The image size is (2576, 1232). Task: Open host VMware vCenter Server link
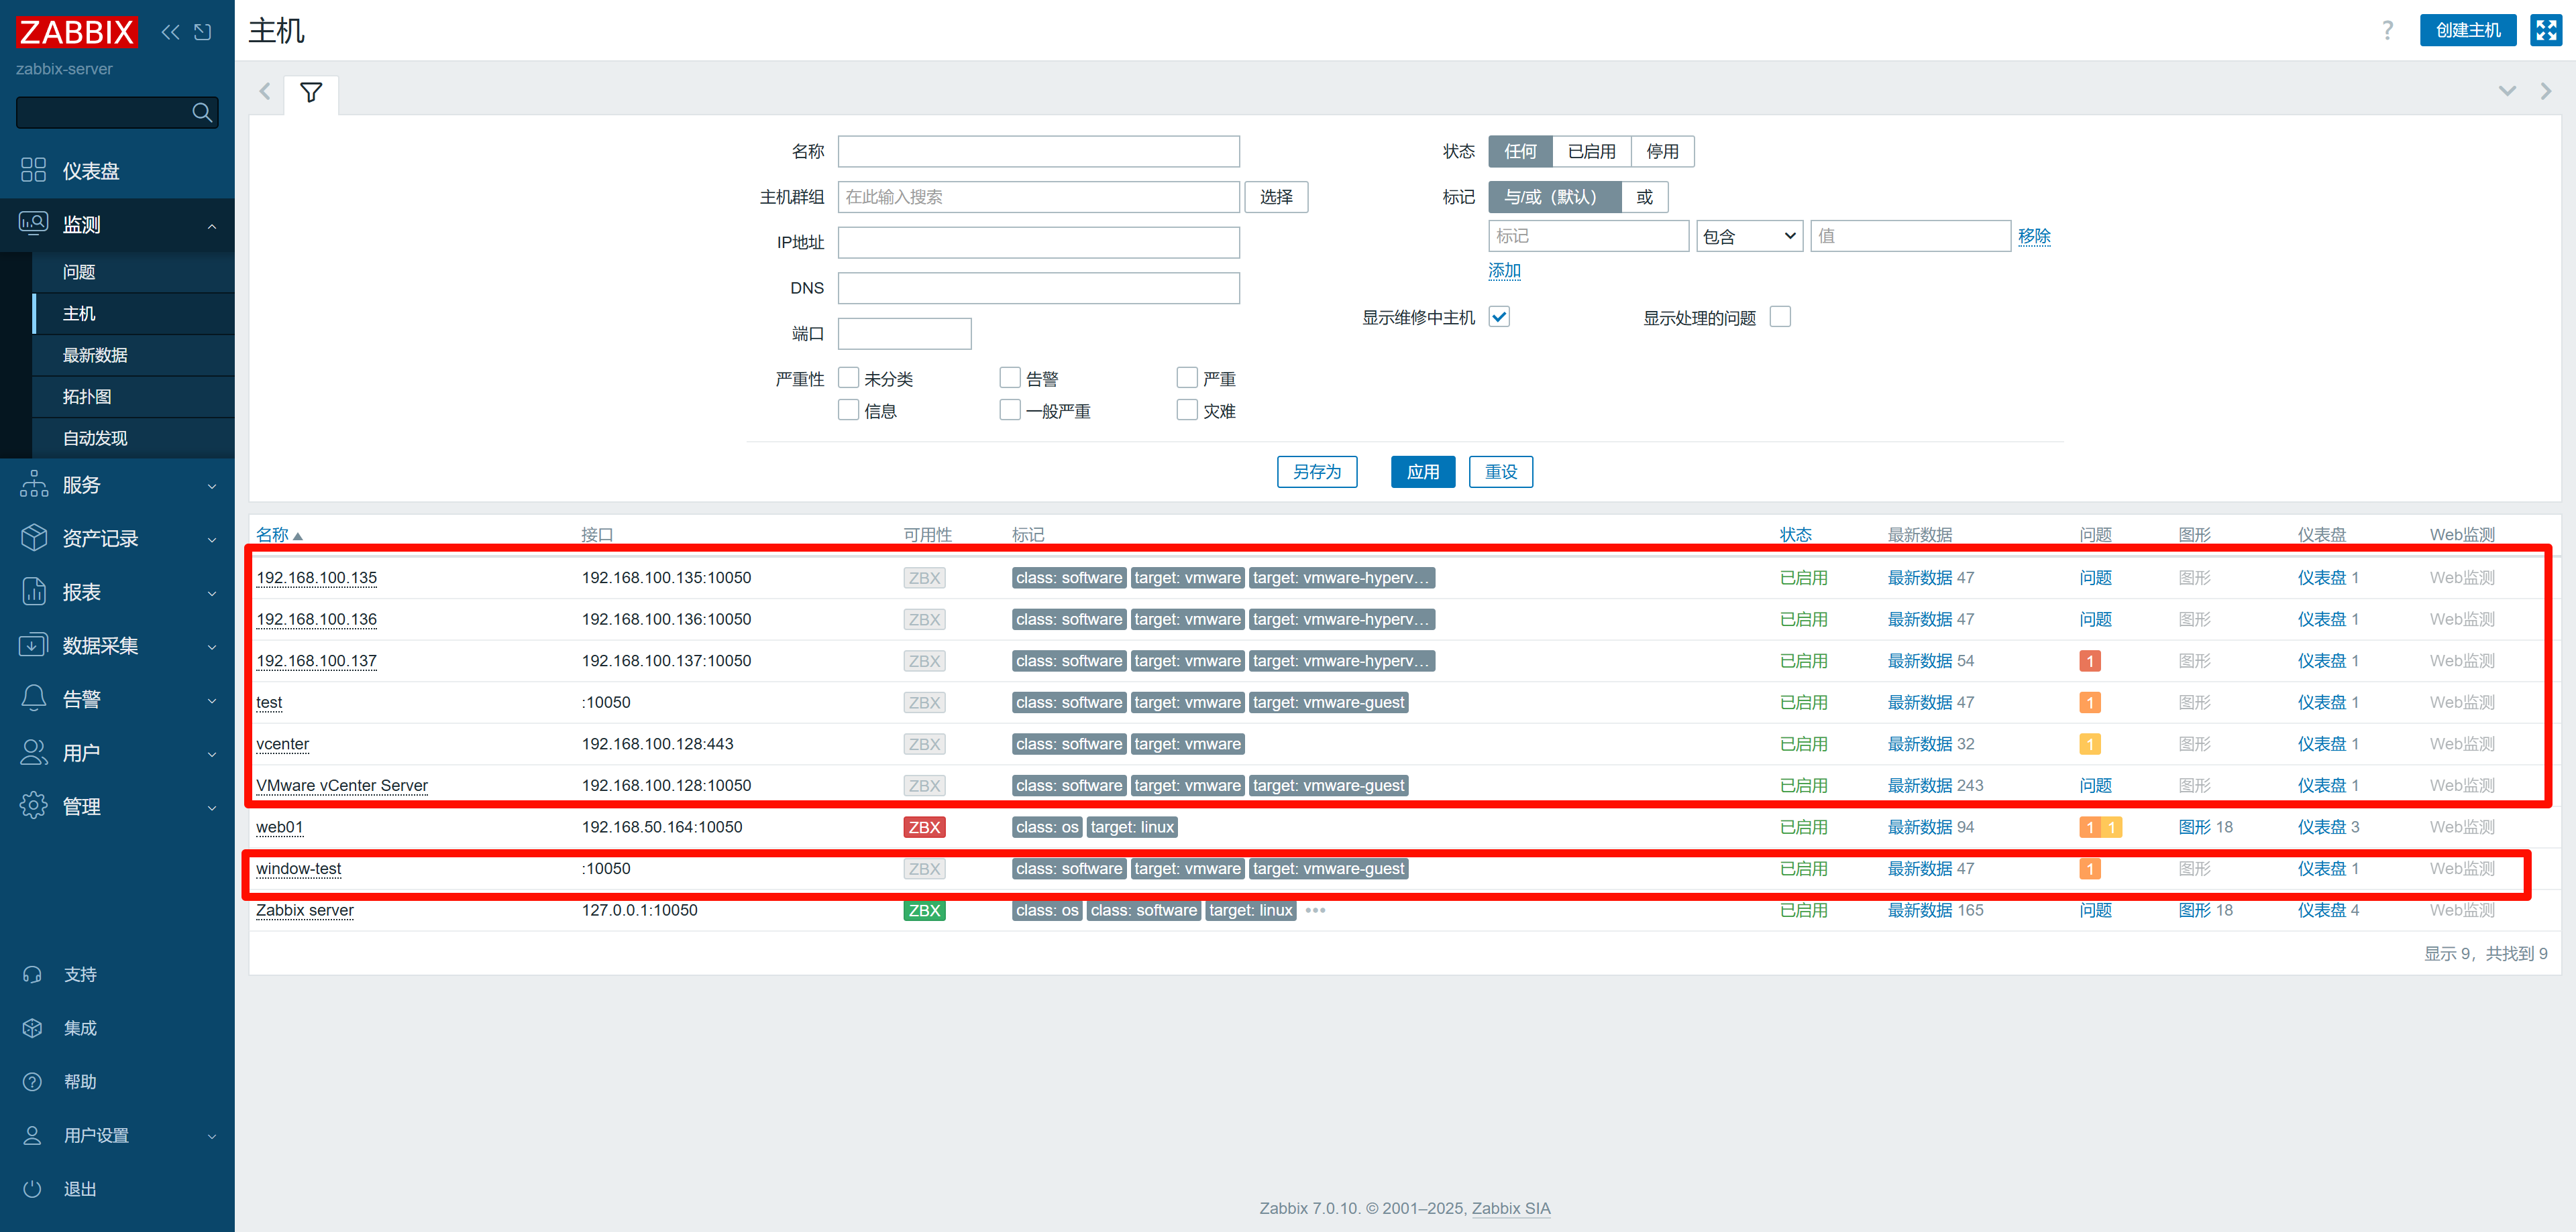[342, 786]
